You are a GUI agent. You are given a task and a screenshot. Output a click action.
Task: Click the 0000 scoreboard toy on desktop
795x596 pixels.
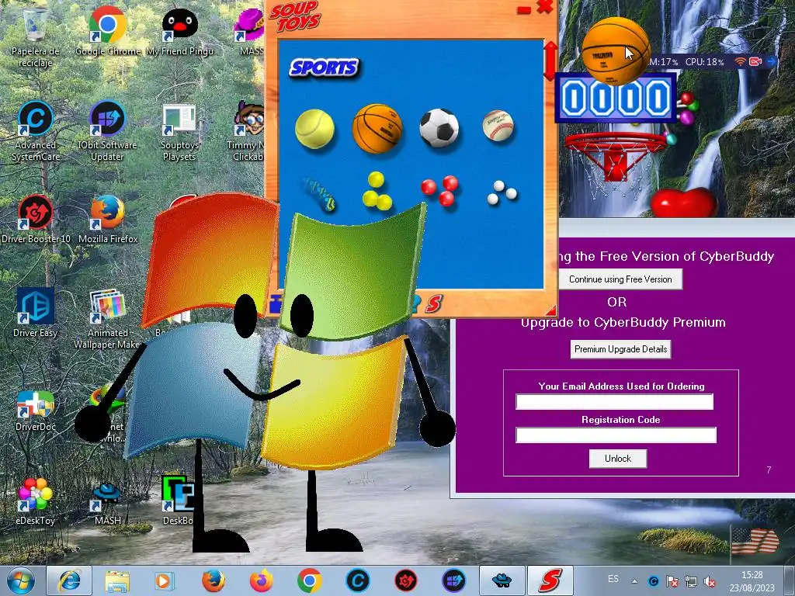coord(616,98)
